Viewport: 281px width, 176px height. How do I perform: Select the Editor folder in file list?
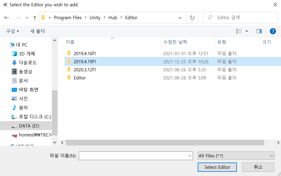click(x=80, y=78)
